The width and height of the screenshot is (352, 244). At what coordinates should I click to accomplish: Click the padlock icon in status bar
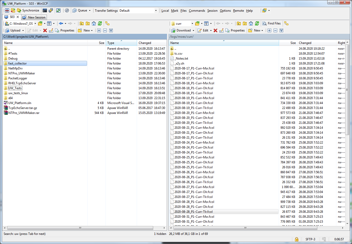tap(297, 239)
